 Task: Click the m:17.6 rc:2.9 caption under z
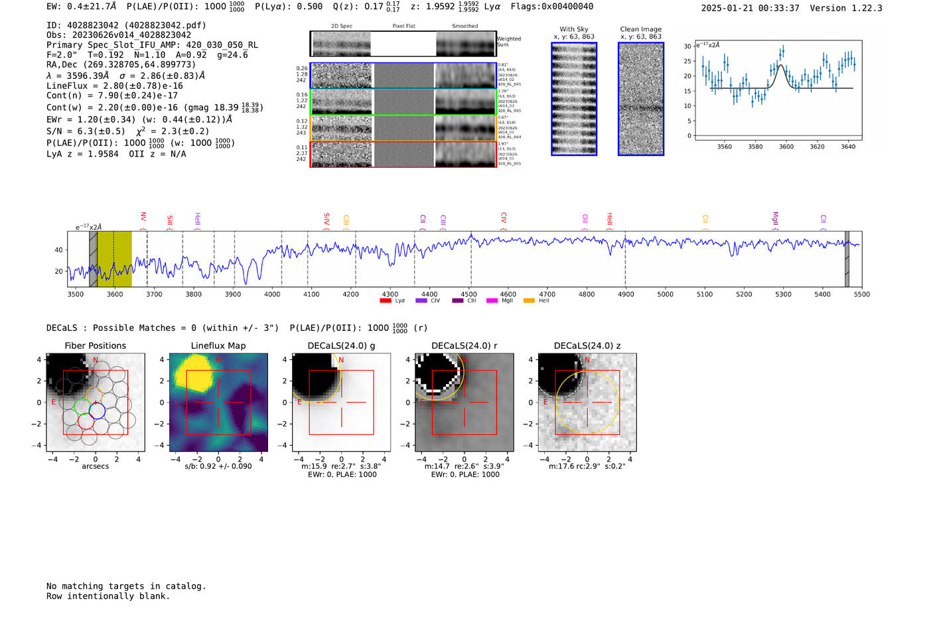[587, 466]
